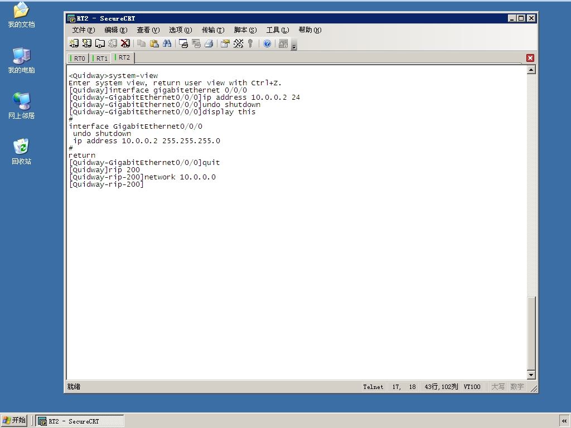Click the grayed Reconnect toolbar icon

coord(113,43)
